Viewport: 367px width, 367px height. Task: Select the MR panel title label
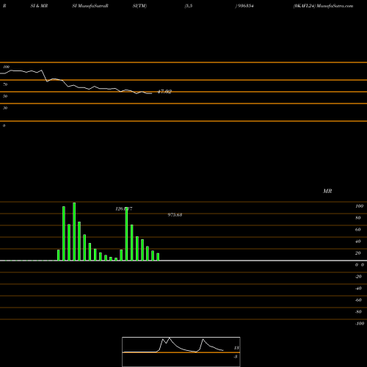(x=327, y=191)
